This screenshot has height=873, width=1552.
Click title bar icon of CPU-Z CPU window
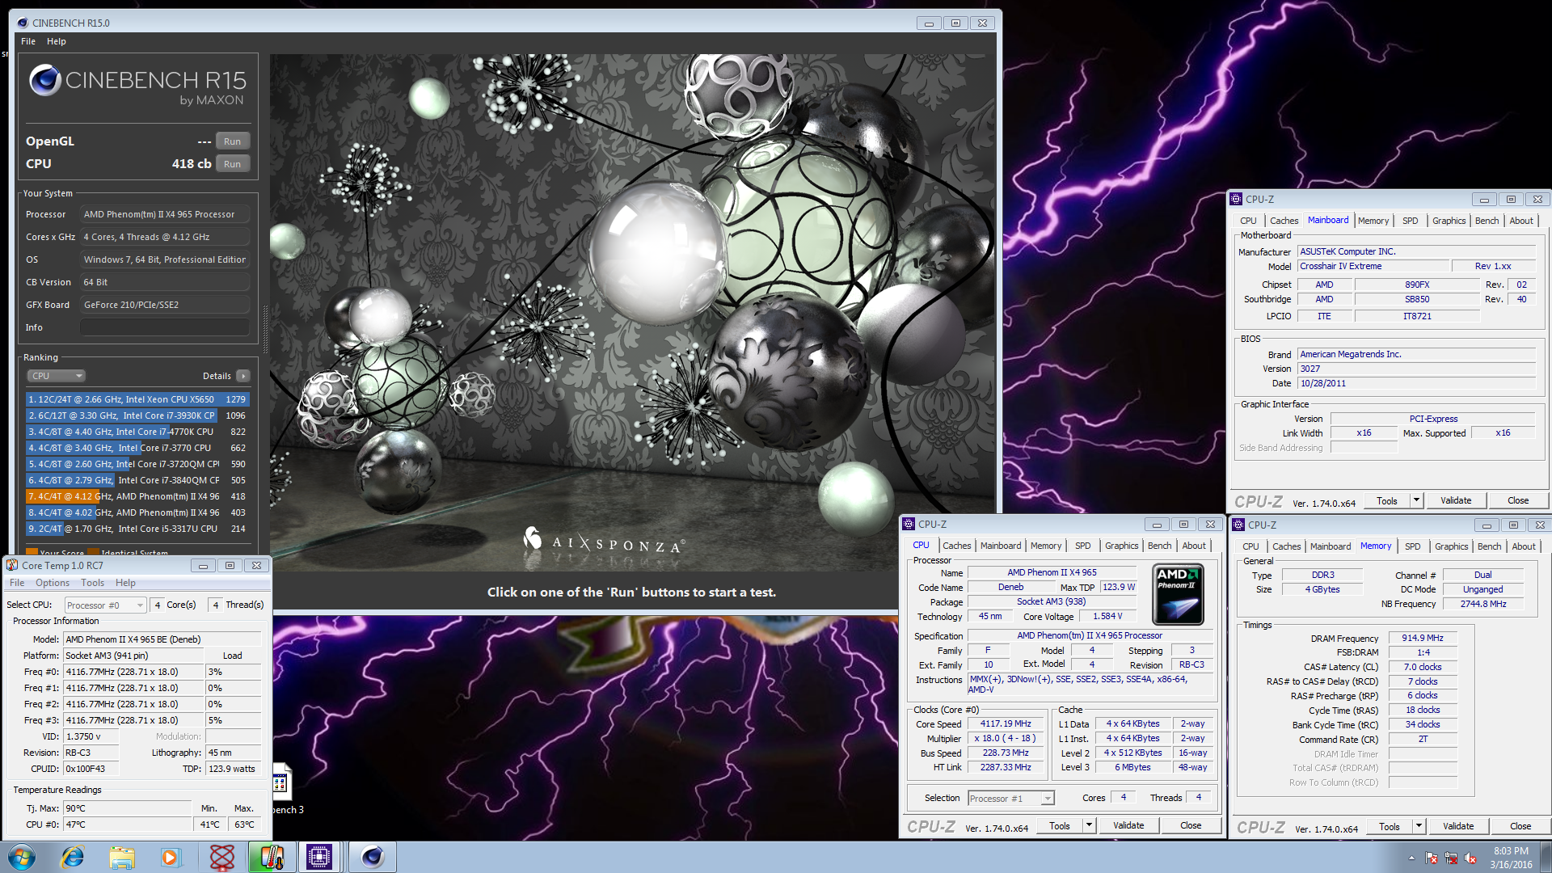coord(909,524)
